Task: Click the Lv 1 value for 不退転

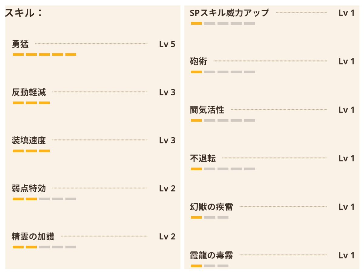Action: [346, 158]
